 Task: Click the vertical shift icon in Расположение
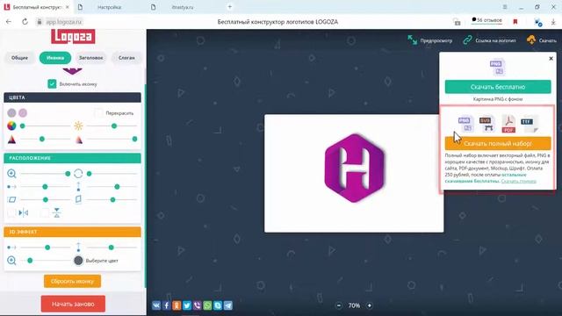[x=78, y=187]
